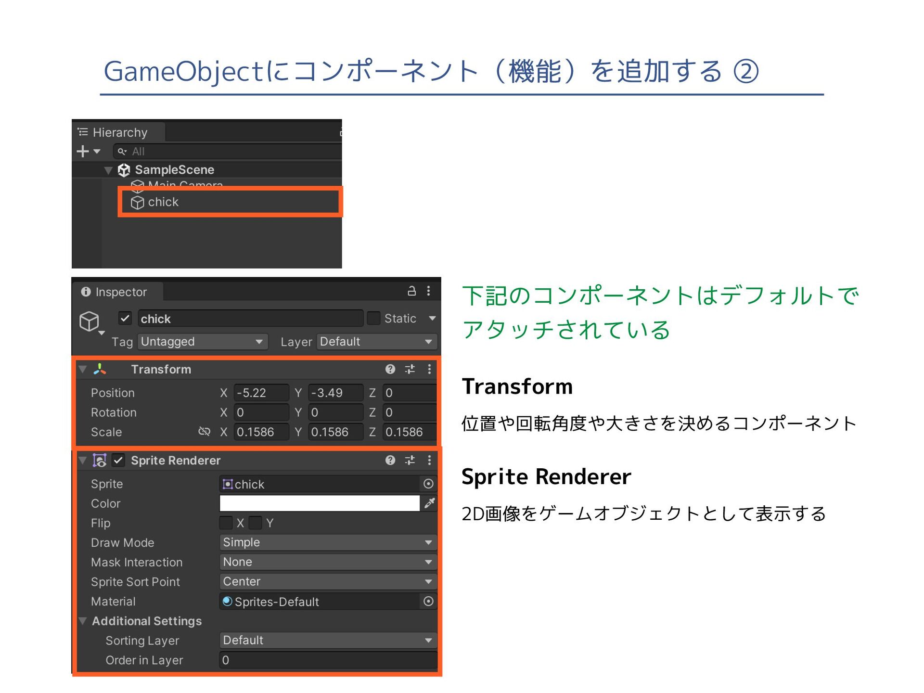The image size is (924, 693).
Task: Click the Scale constrain proportions link icon
Action: click(205, 432)
